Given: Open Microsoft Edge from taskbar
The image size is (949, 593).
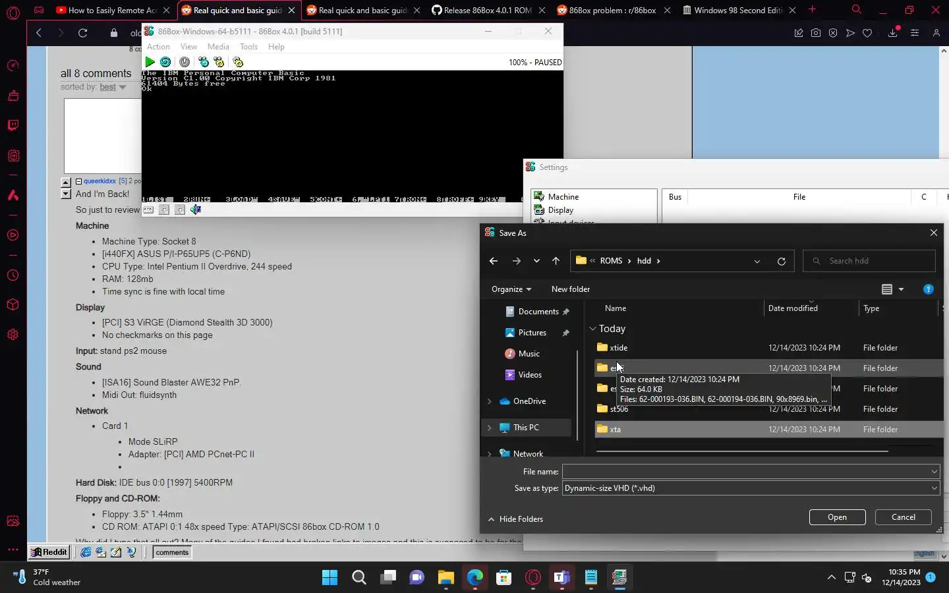Looking at the screenshot, I should [x=475, y=578].
